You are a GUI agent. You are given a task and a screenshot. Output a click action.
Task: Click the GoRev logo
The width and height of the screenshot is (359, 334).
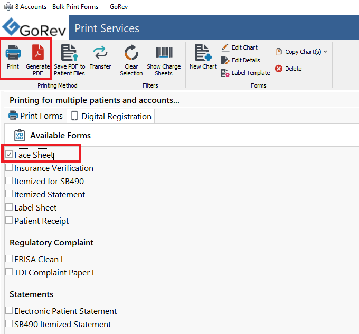pyautogui.click(x=34, y=27)
